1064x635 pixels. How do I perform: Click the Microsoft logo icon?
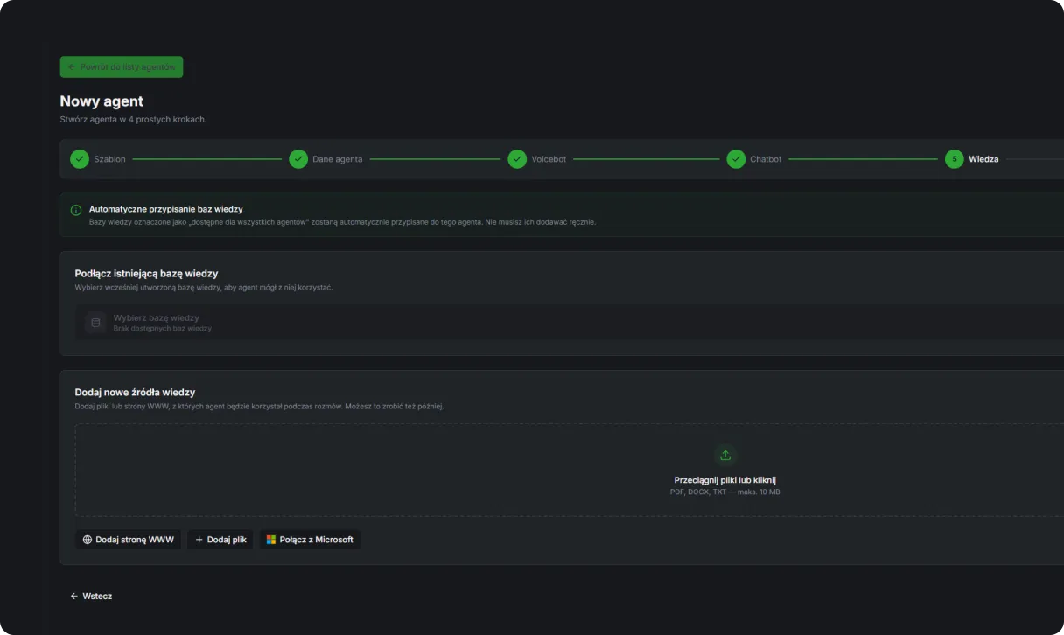(x=271, y=540)
